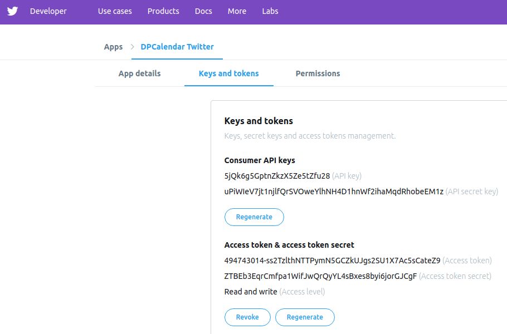Open the Developer home link

pyautogui.click(x=48, y=11)
